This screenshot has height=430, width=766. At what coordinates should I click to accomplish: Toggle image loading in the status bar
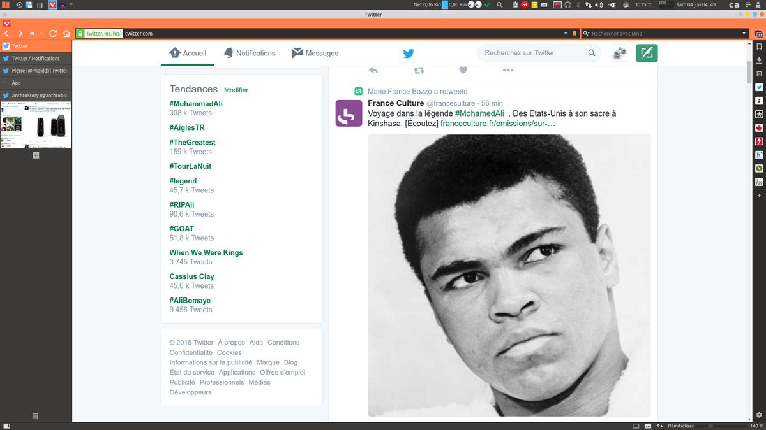pos(648,426)
